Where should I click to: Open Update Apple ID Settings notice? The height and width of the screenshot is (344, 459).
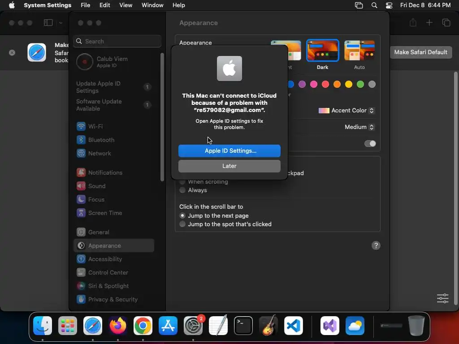point(114,87)
